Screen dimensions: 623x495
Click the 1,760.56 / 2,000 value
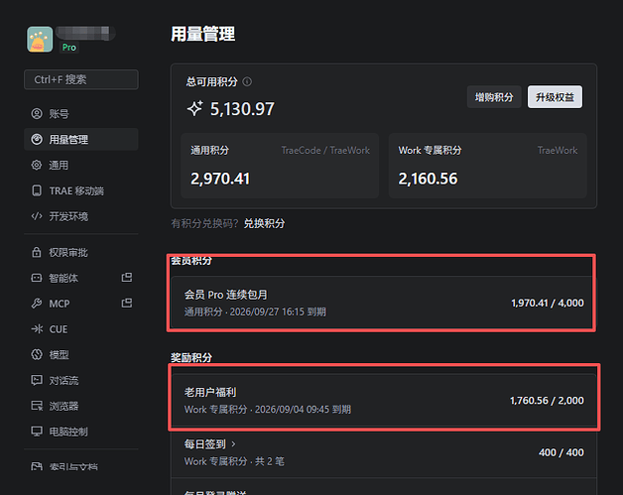click(x=548, y=401)
